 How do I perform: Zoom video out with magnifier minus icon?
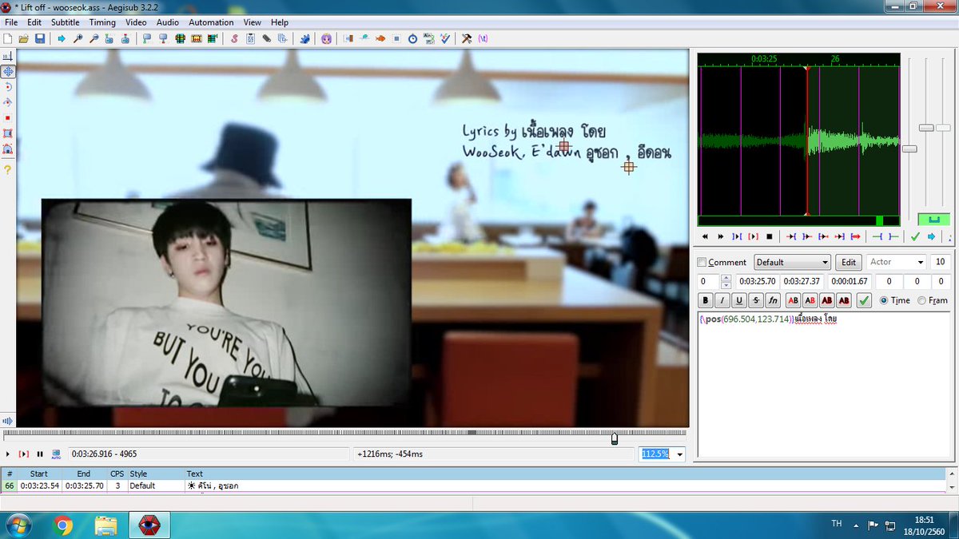click(x=94, y=38)
